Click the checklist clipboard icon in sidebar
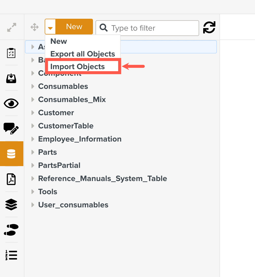The height and width of the screenshot is (277, 255). pyautogui.click(x=11, y=53)
